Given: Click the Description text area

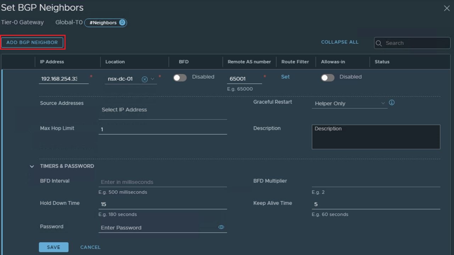Looking at the screenshot, I should click(376, 137).
